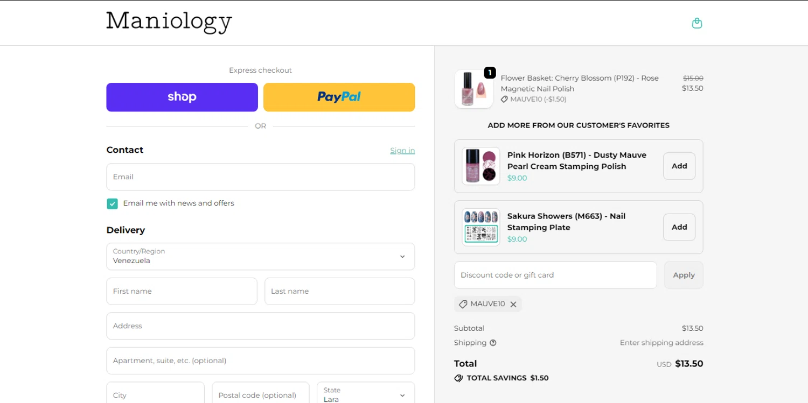
Task: Click the Contact section heading
Action: (125, 150)
